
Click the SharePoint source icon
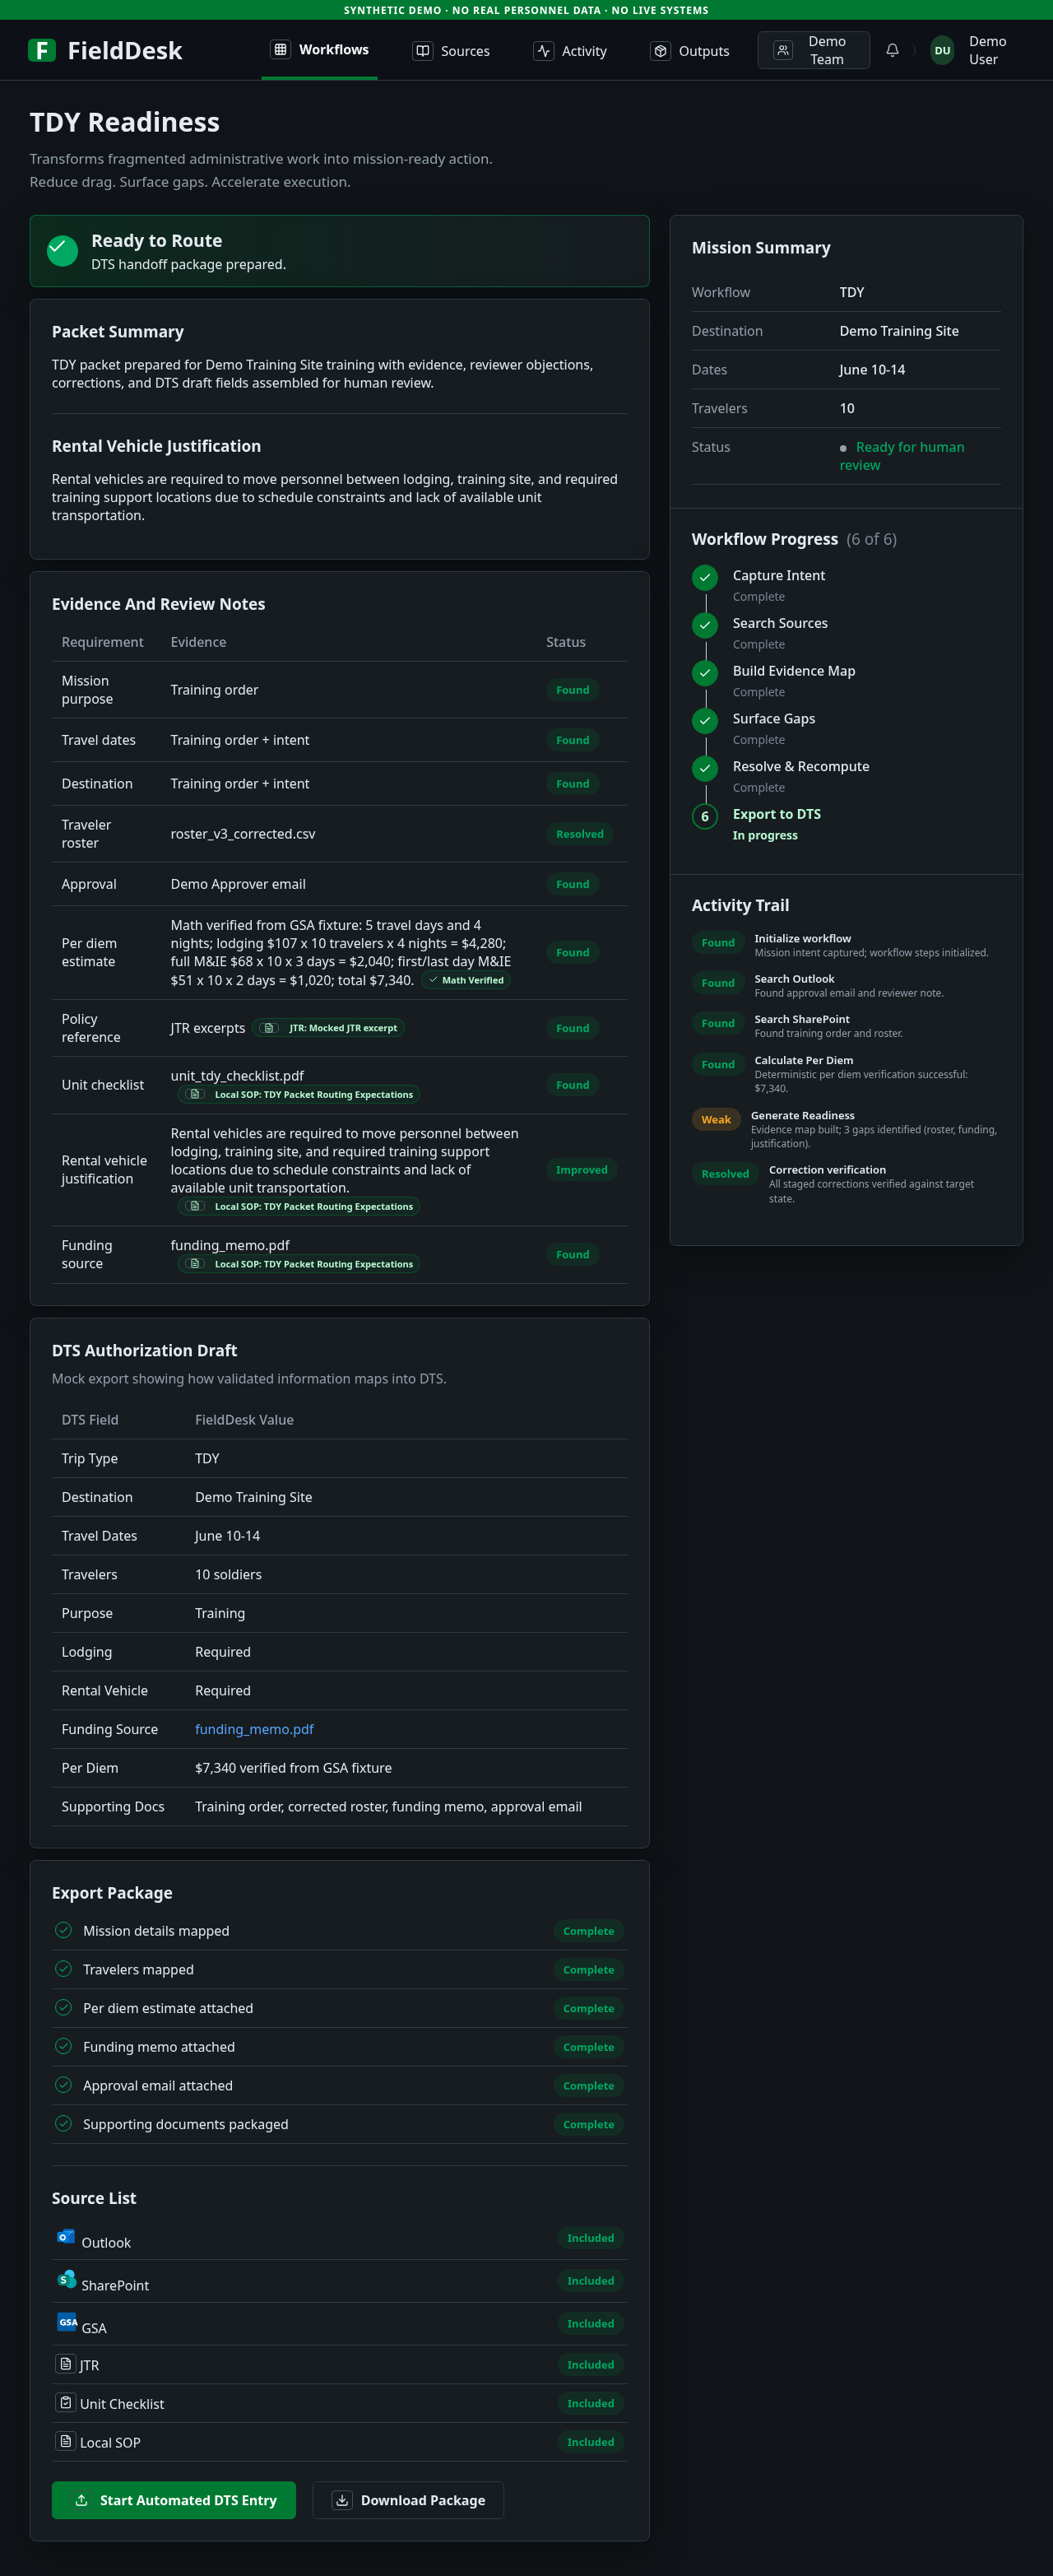coord(66,2280)
